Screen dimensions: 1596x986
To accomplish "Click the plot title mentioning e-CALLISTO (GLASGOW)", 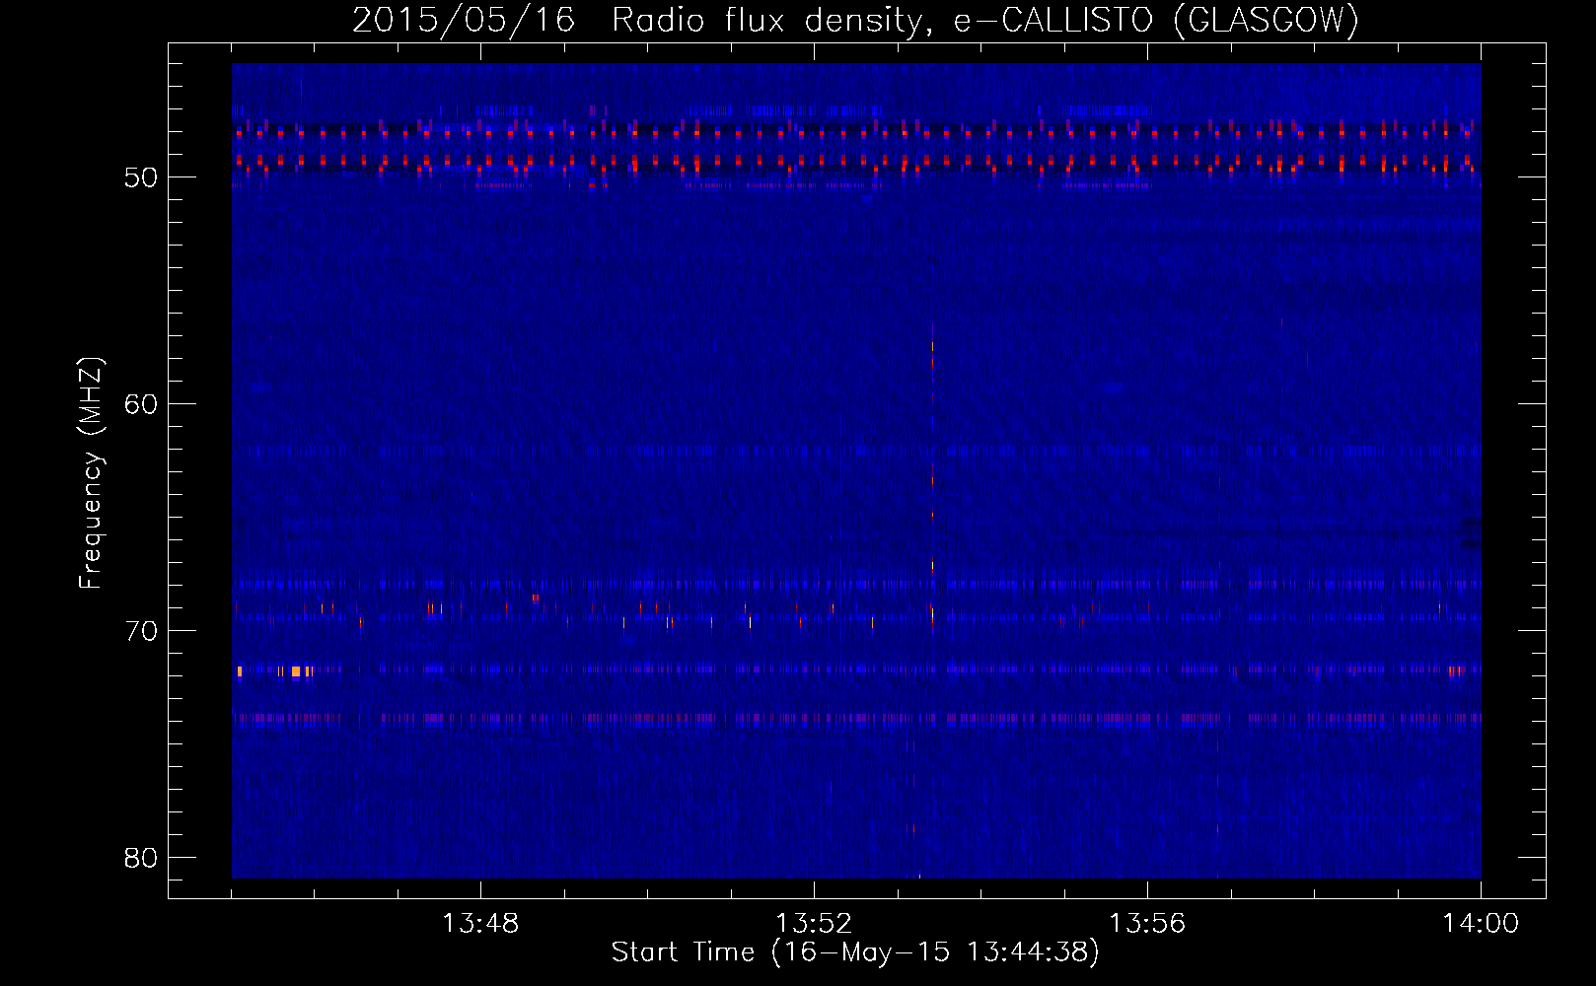I will [x=855, y=20].
